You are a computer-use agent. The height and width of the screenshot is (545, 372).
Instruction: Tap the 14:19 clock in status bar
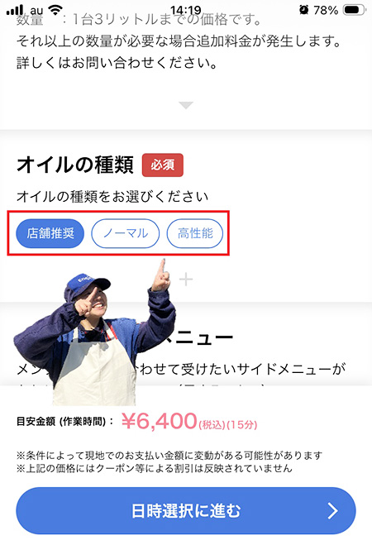186,10
